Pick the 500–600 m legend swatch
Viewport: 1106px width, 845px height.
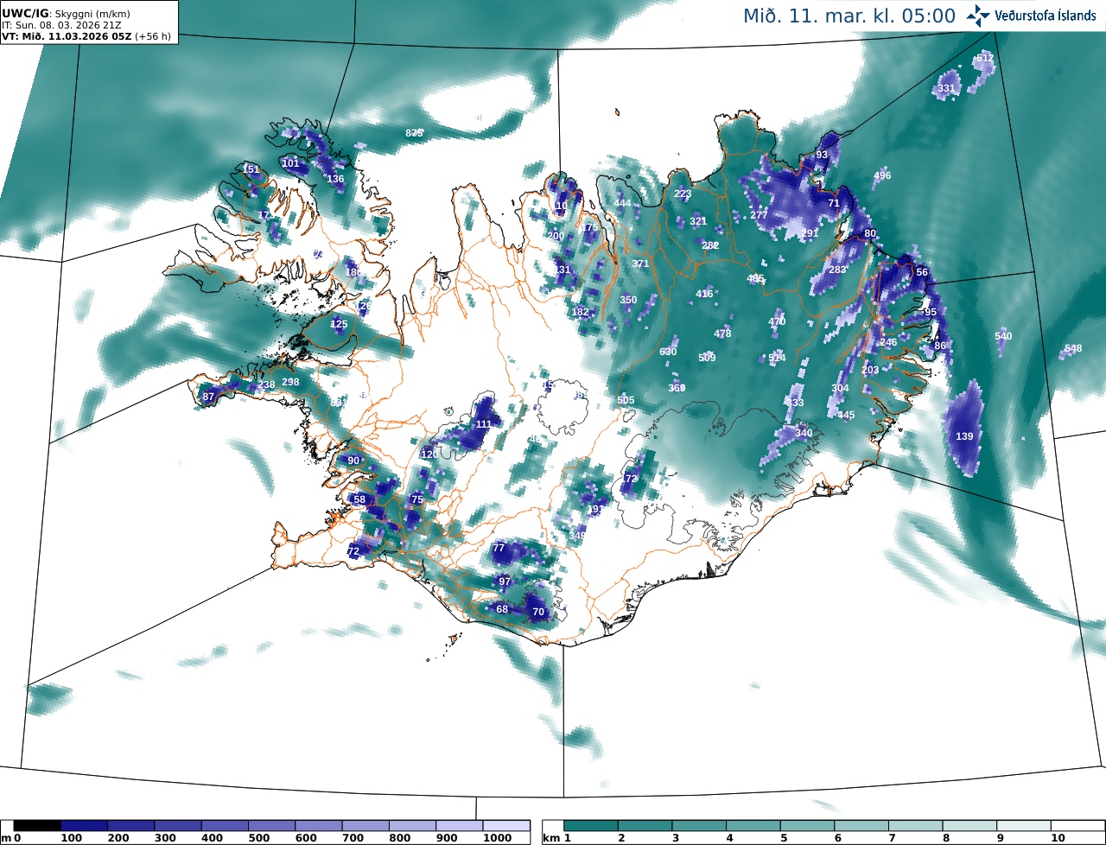271,826
